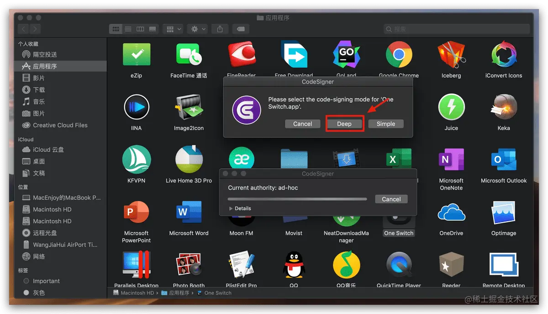Select the GoLand app icon
Screen dimensions: 548x314
(x=346, y=55)
